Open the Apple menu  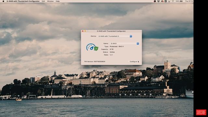pyautogui.click(x=3, y=1)
